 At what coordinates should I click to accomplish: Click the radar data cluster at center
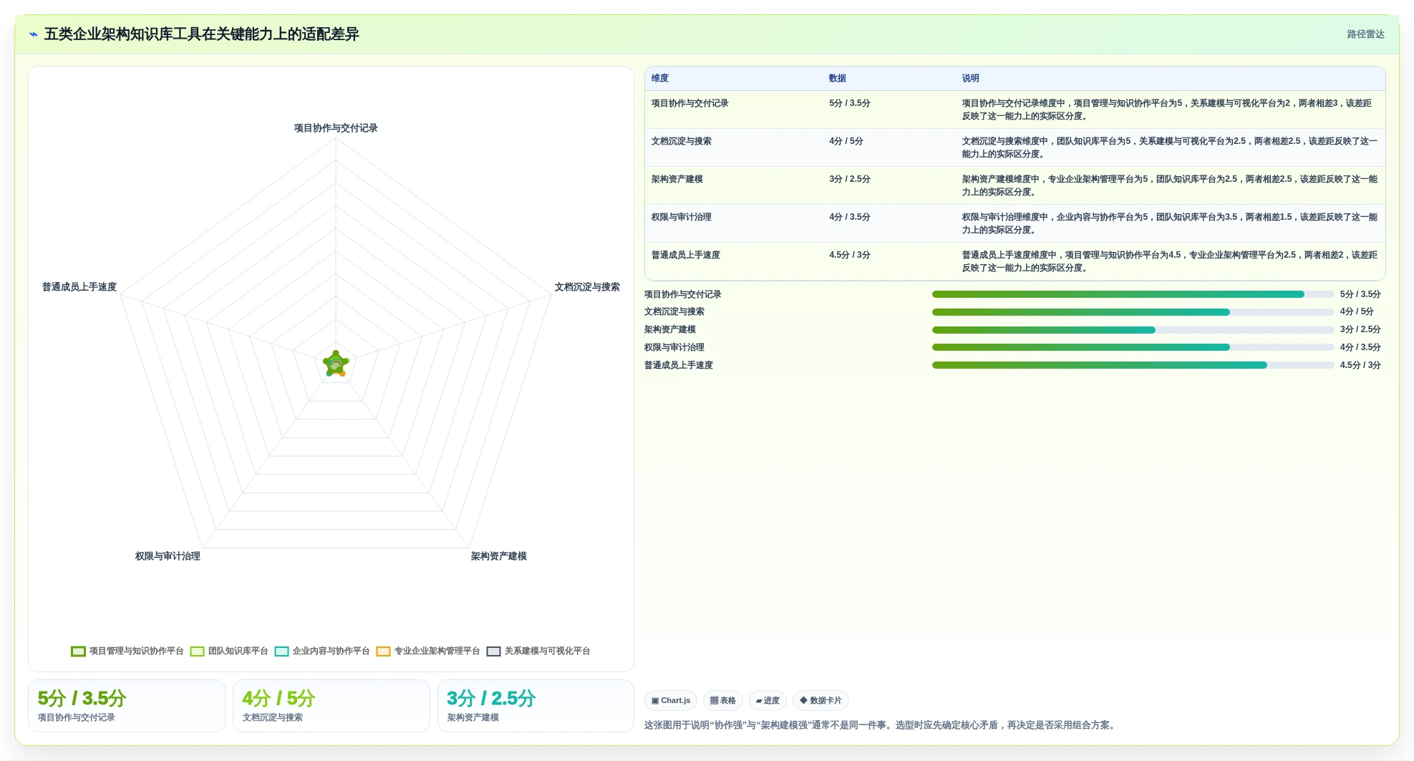coord(336,364)
